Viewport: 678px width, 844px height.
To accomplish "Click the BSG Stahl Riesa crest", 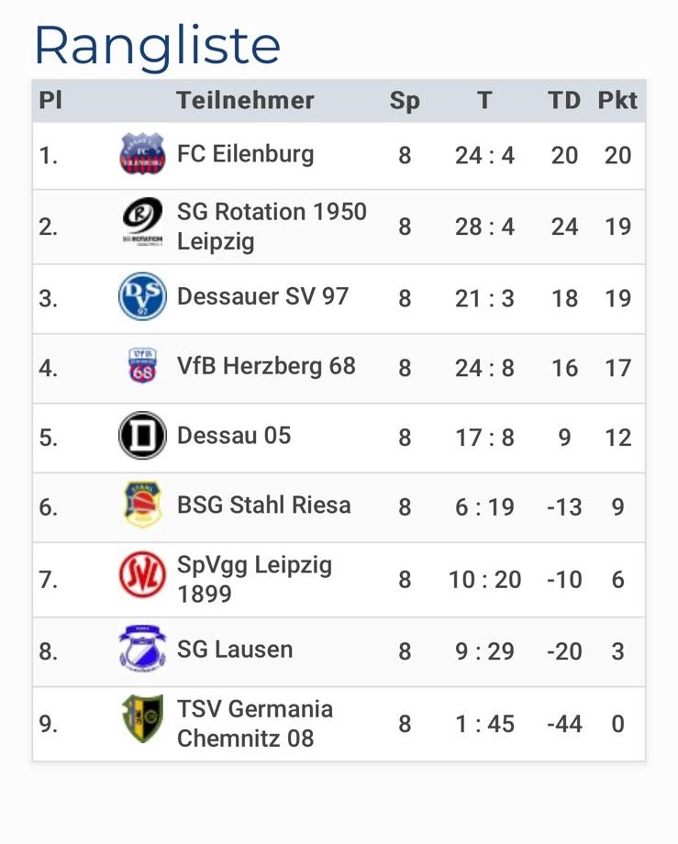I will pyautogui.click(x=142, y=505).
